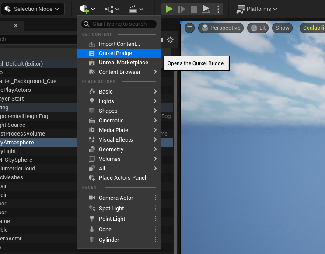Viewport: 325px width, 254px height.
Task: Click the Cylinder drag handle
Action: [155, 240]
